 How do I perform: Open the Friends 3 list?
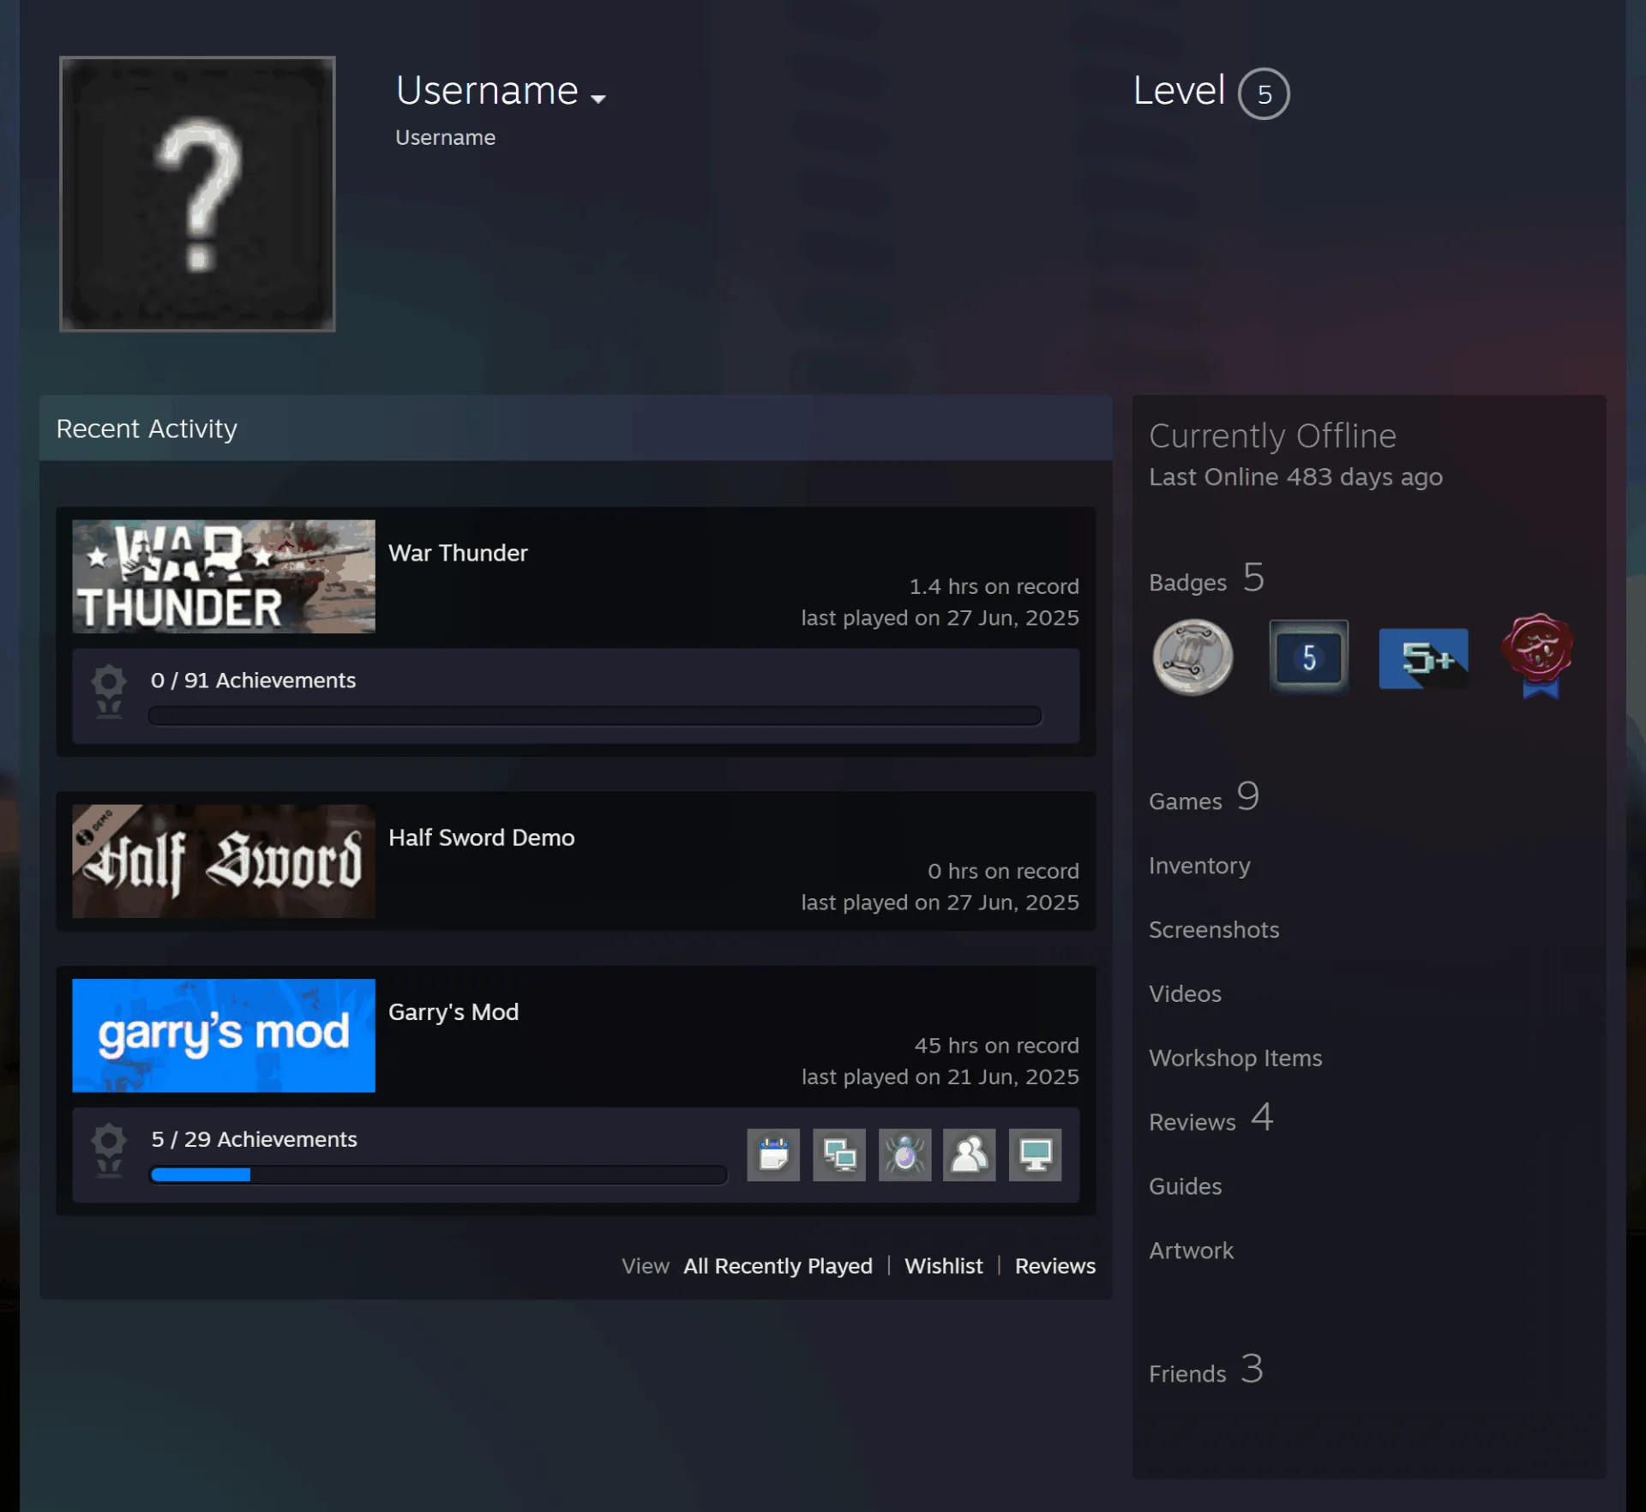click(1205, 1370)
